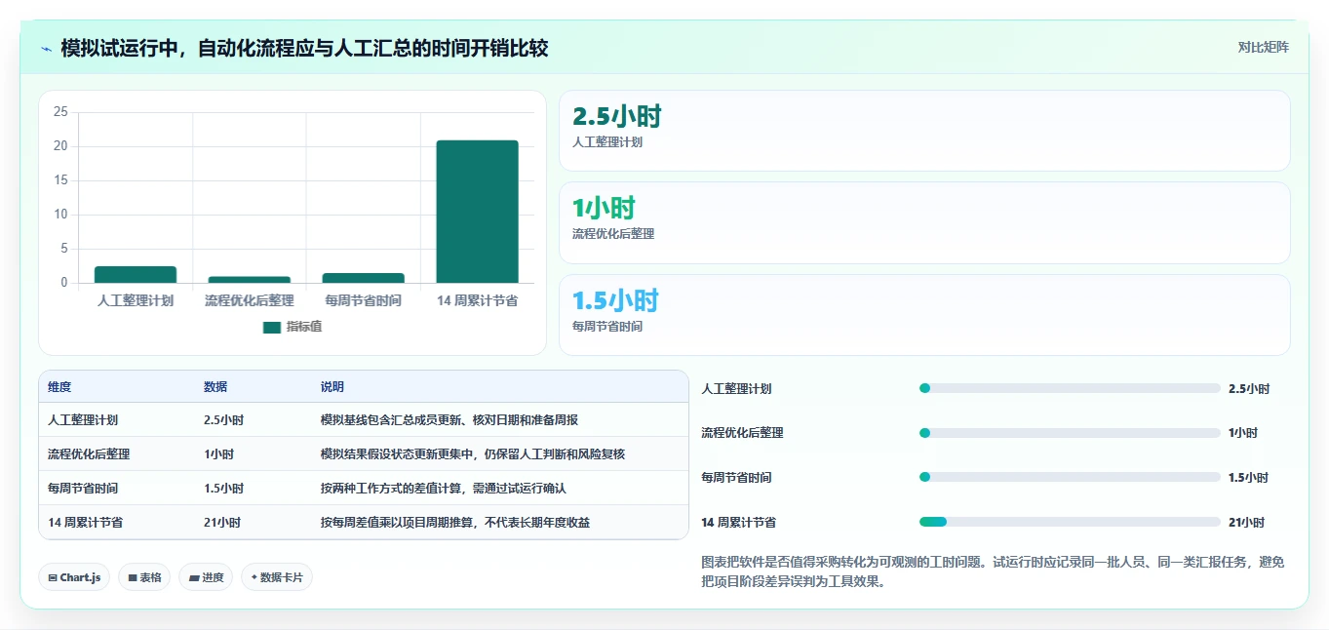Viewport: 1329px width, 630px height.
Task: Click the 人工整理计划 label in the progress list
Action: [x=736, y=388]
